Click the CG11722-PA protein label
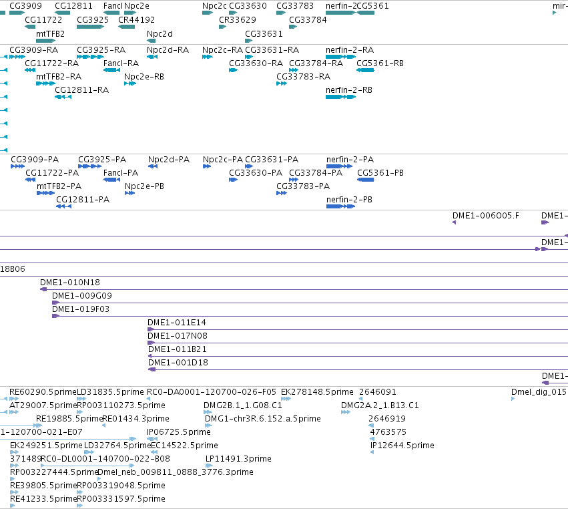The height and width of the screenshot is (509, 568). [x=52, y=173]
